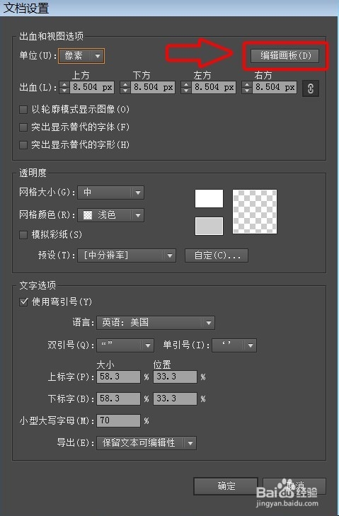The width and height of the screenshot is (339, 516).
Task: Confirm with the 确定 button
Action: pyautogui.click(x=226, y=486)
